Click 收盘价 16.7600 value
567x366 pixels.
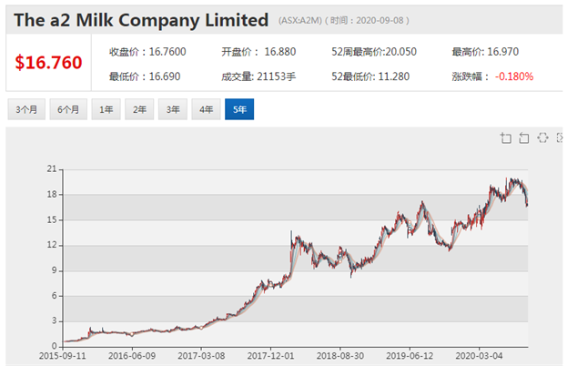click(147, 52)
